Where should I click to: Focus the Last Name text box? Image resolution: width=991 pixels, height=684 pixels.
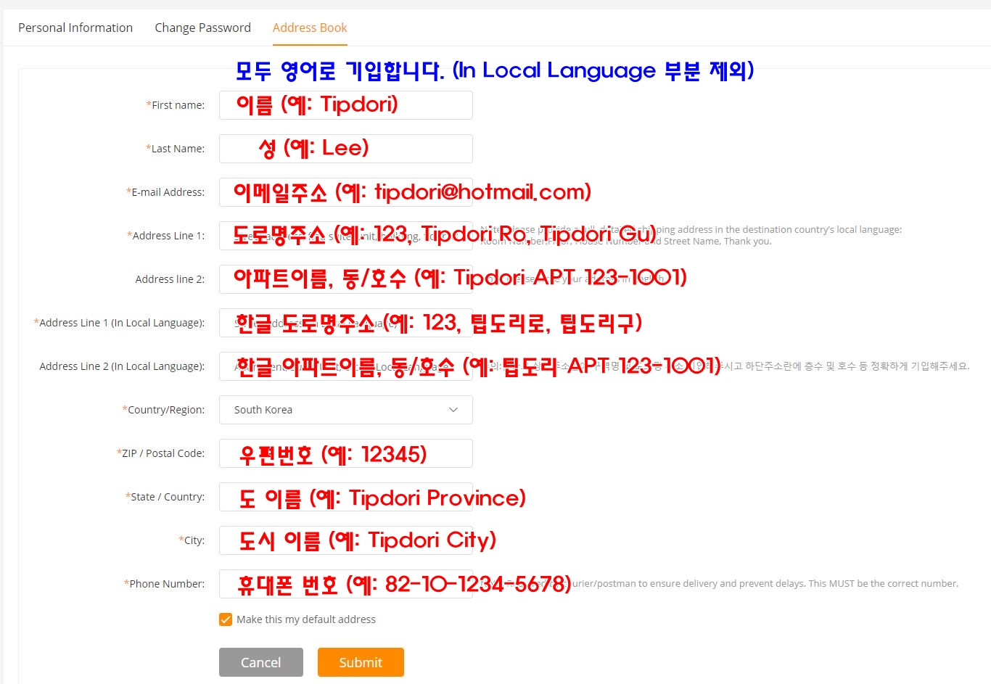pos(345,149)
